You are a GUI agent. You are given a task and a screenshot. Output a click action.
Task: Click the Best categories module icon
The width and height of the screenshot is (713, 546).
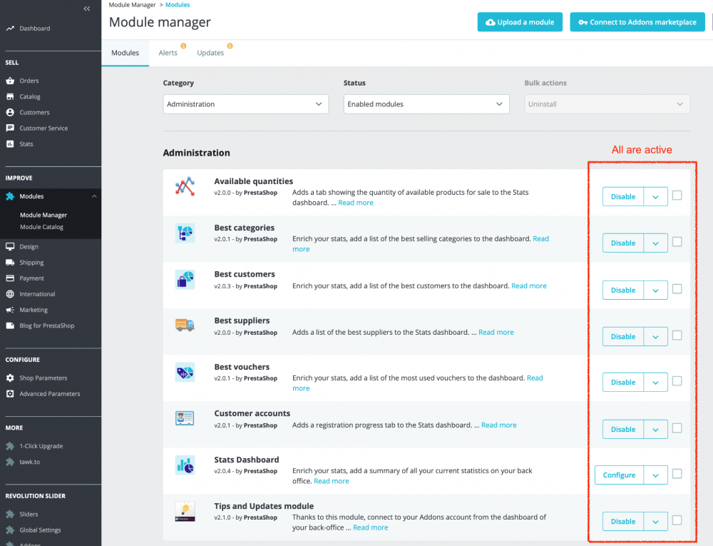pyautogui.click(x=185, y=233)
